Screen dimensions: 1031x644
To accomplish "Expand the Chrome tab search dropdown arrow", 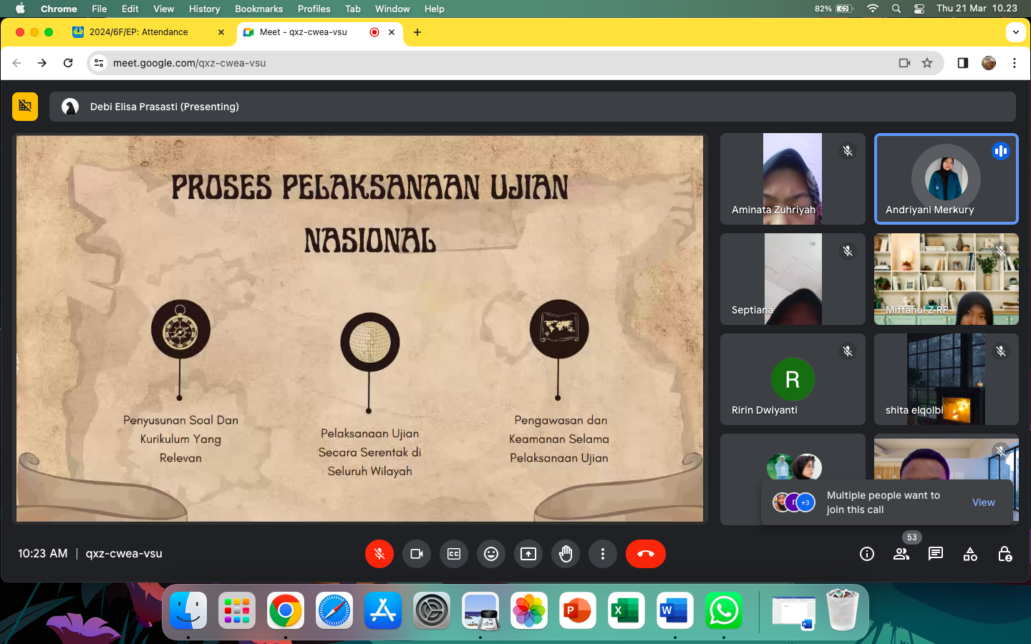I will [1015, 32].
